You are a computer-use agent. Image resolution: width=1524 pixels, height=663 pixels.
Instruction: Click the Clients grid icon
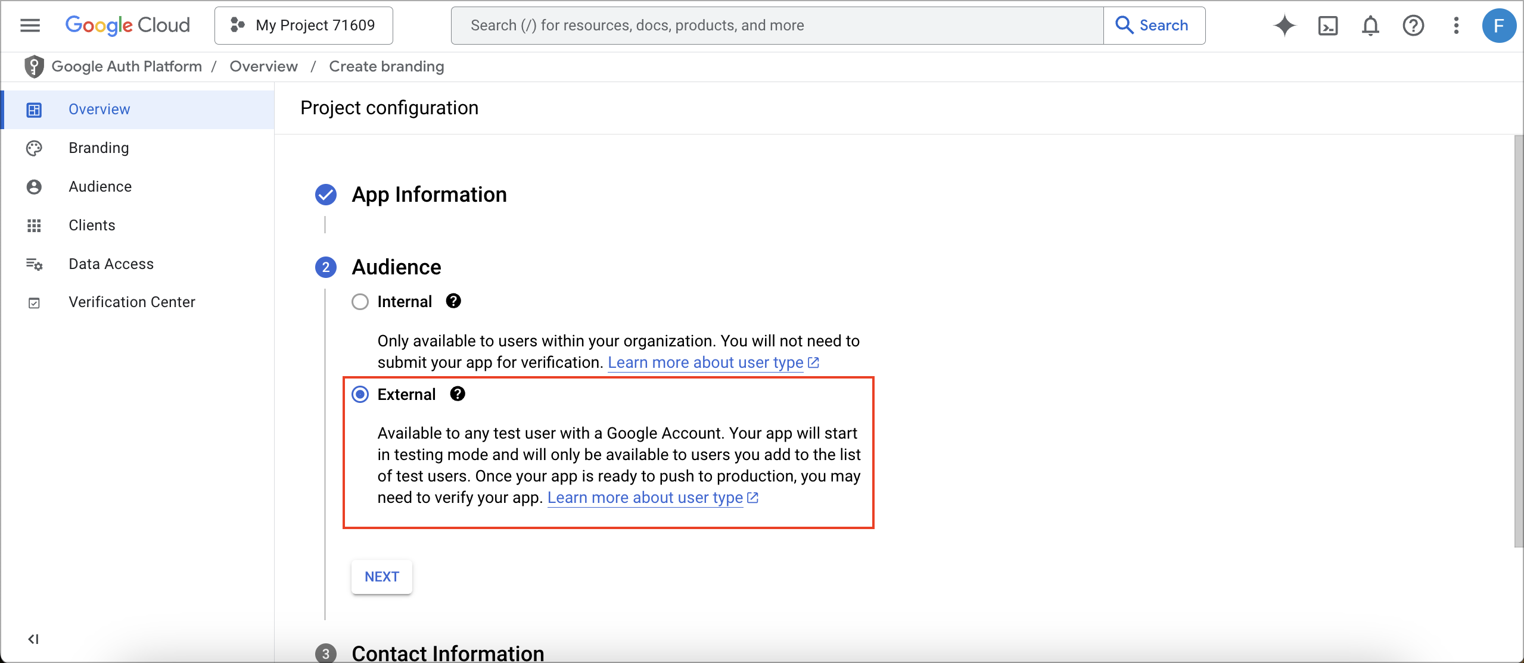(34, 226)
